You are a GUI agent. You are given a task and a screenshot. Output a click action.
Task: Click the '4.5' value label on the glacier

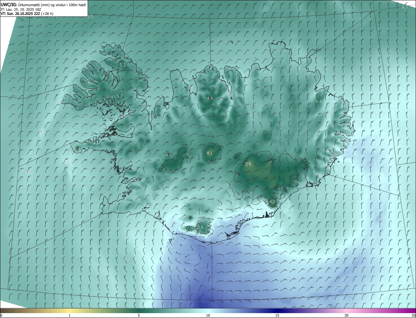[168, 155]
